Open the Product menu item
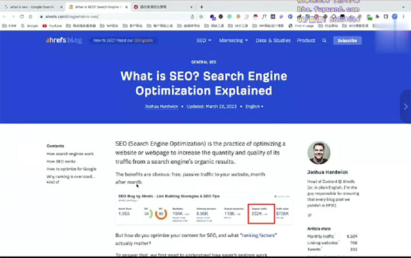 point(306,40)
